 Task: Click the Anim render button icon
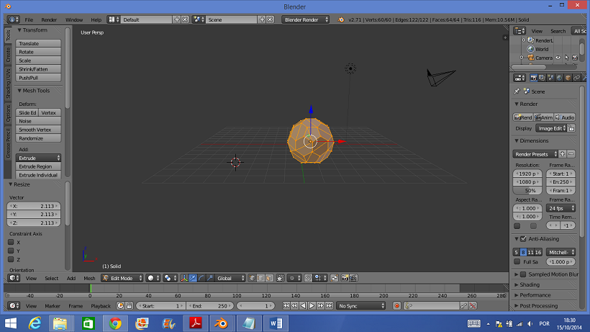point(544,117)
